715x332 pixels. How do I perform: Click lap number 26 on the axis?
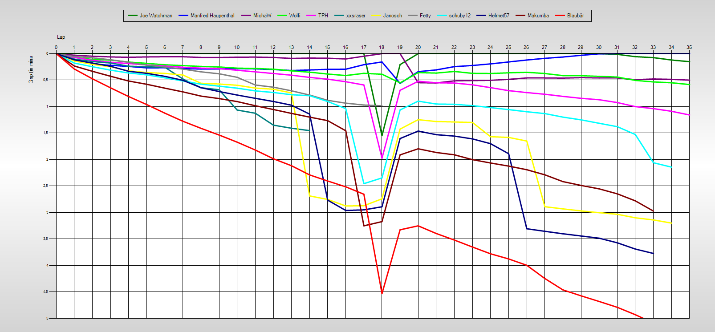pyautogui.click(x=526, y=47)
